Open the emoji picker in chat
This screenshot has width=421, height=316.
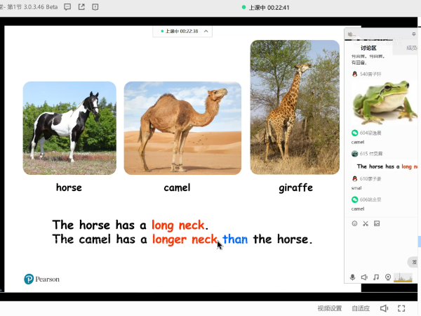point(354,223)
